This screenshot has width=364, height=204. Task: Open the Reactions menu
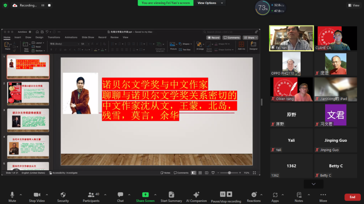click(x=254, y=195)
